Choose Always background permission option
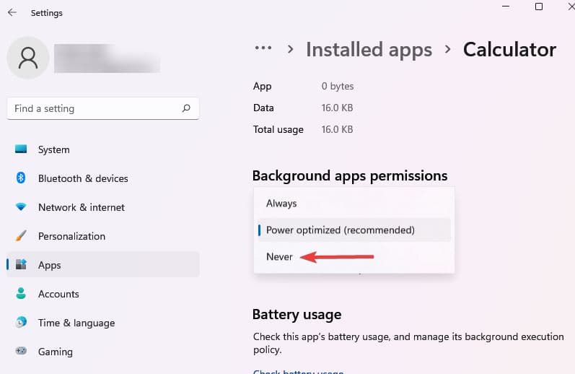This screenshot has width=575, height=374. pos(281,204)
